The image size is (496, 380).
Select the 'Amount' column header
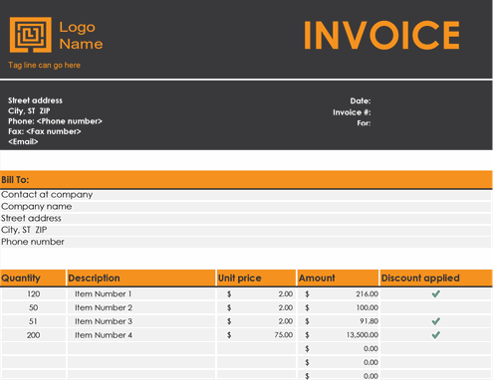[x=338, y=278]
